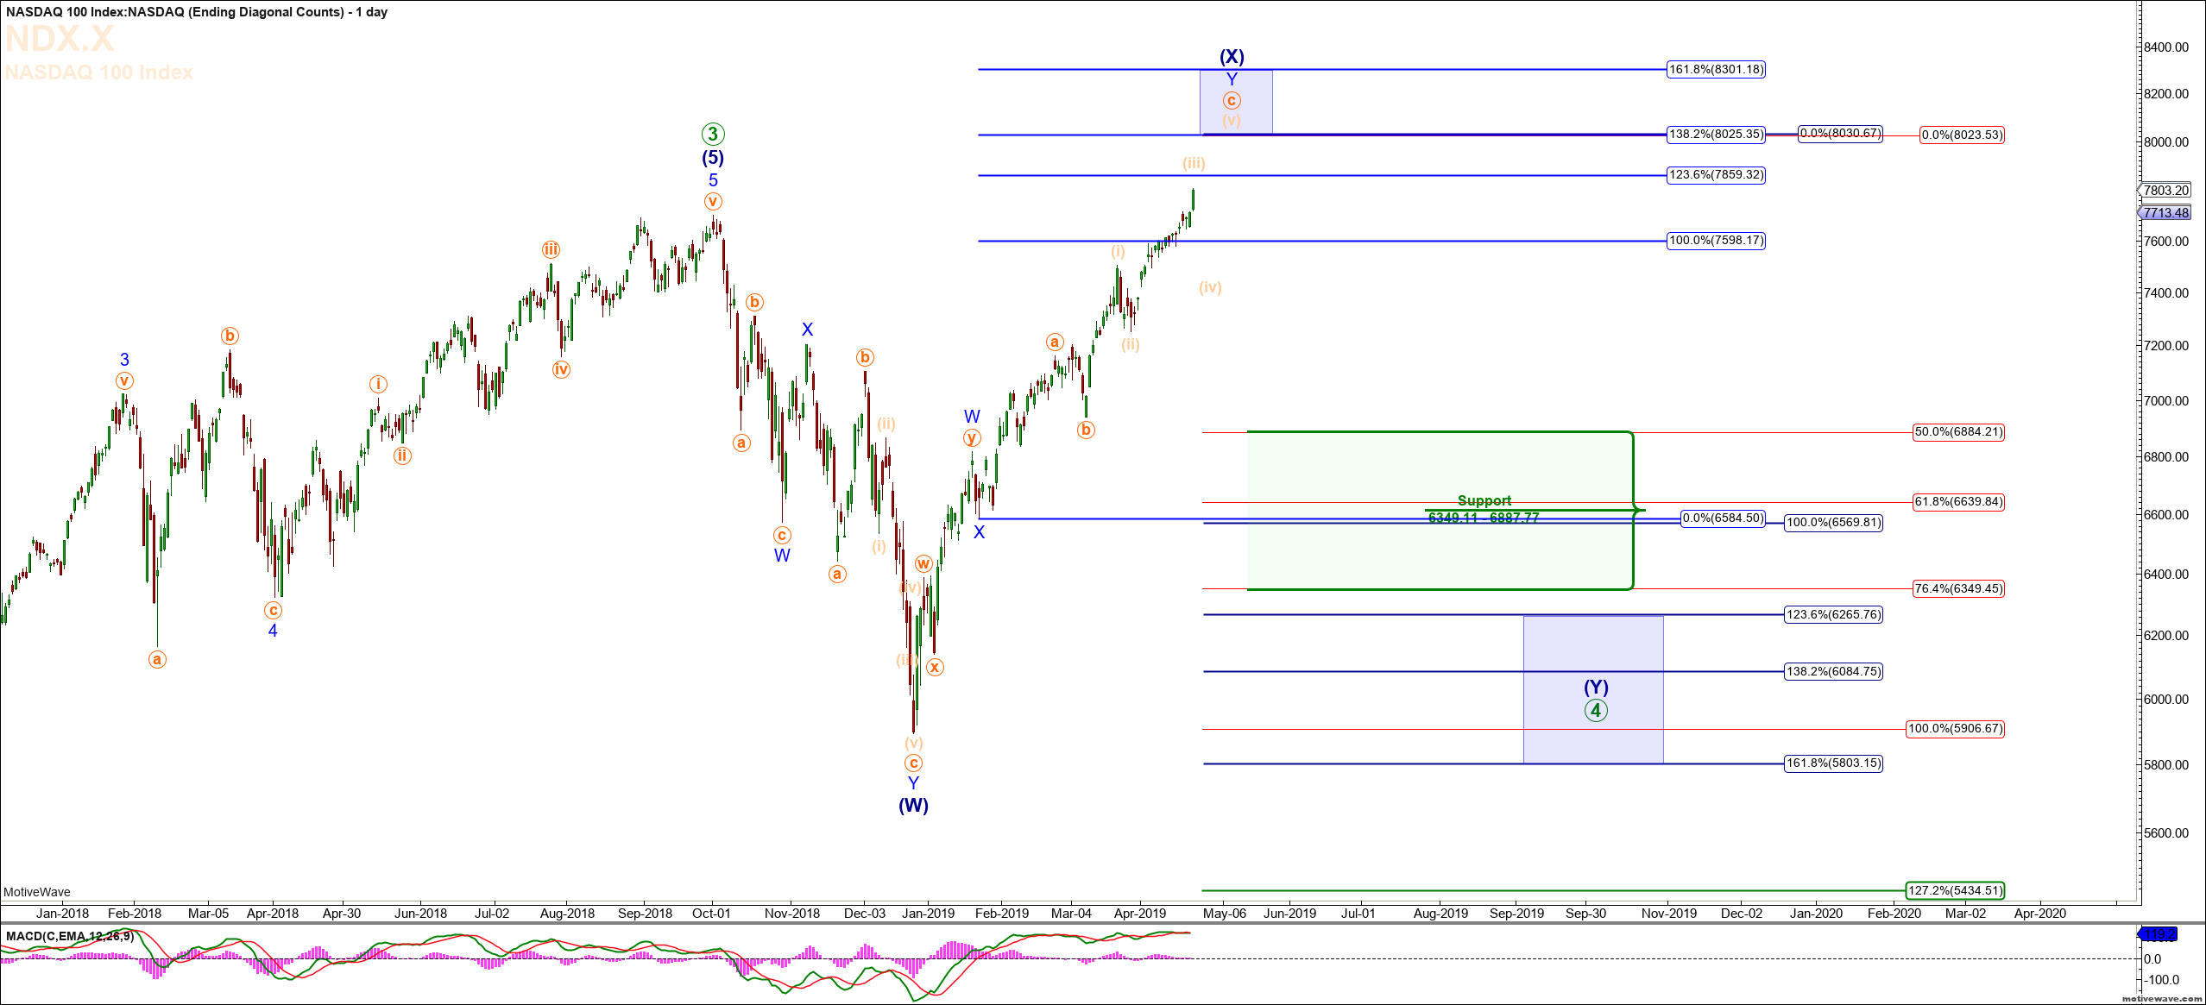Select the 100.0%(7598.17) extension label
The width and height of the screenshot is (2206, 1005).
pyautogui.click(x=1716, y=241)
